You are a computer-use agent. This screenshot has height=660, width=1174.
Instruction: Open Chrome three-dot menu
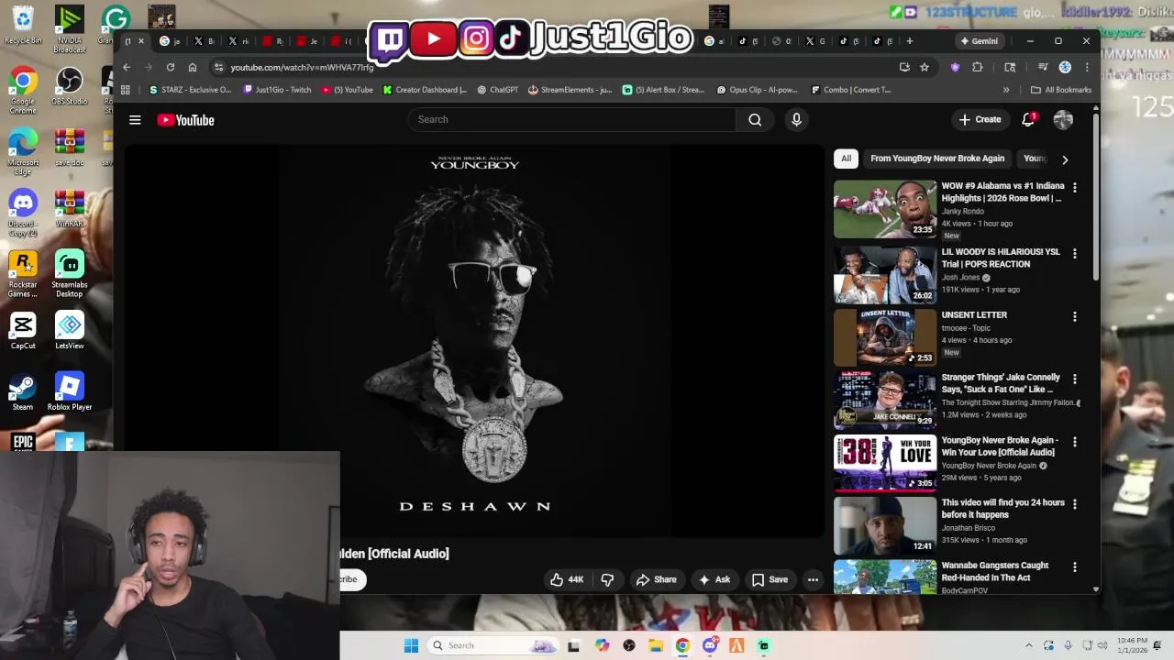tap(1087, 67)
